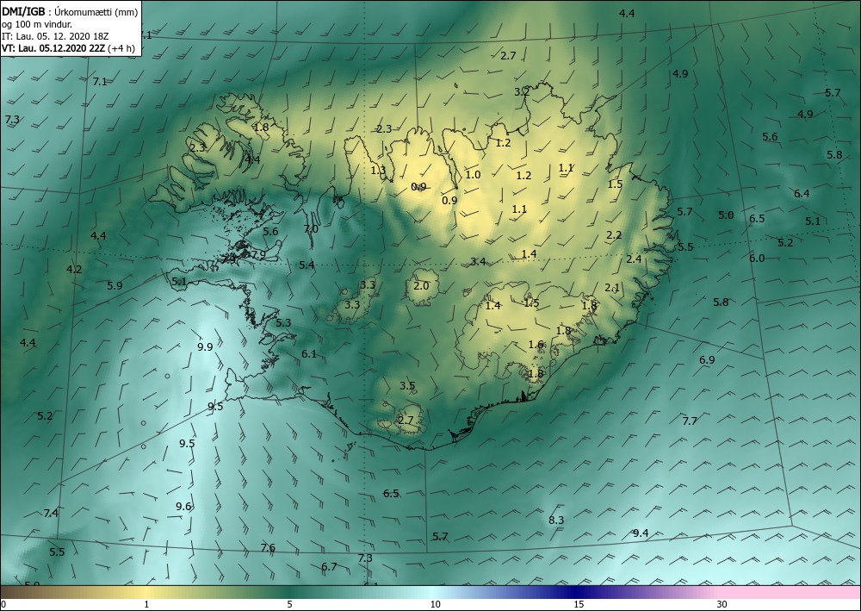The height and width of the screenshot is (611, 861).
Task: Click the 5.4 value in western Iceland
Action: tap(307, 265)
